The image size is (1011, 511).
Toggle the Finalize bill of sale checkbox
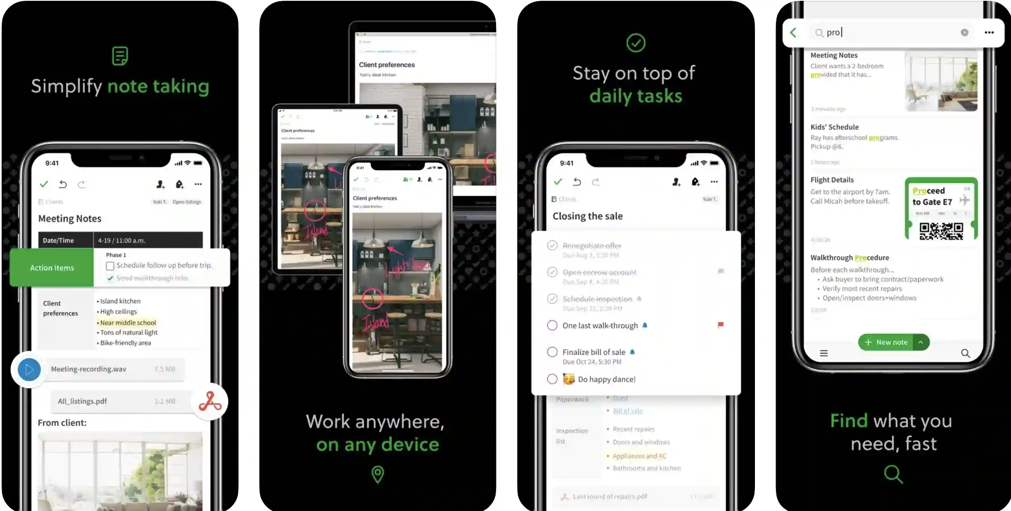pyautogui.click(x=551, y=352)
